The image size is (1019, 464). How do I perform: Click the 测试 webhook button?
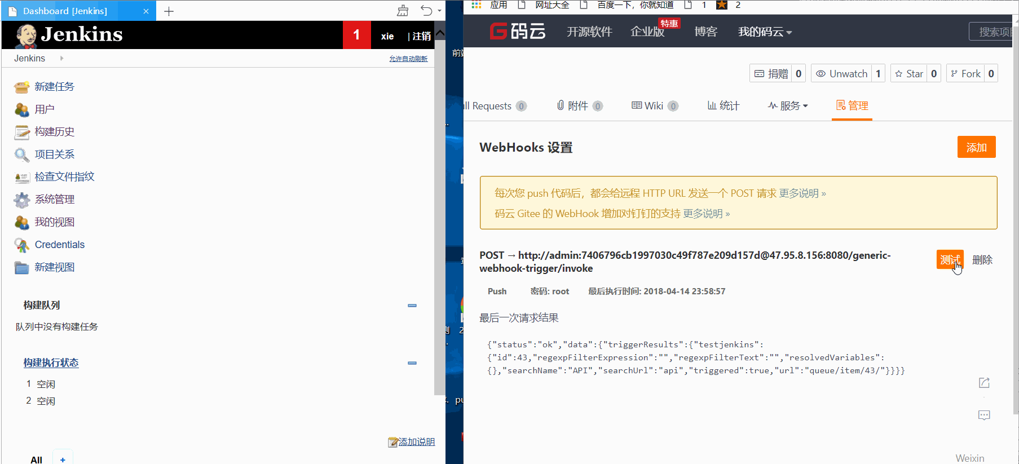(x=950, y=259)
